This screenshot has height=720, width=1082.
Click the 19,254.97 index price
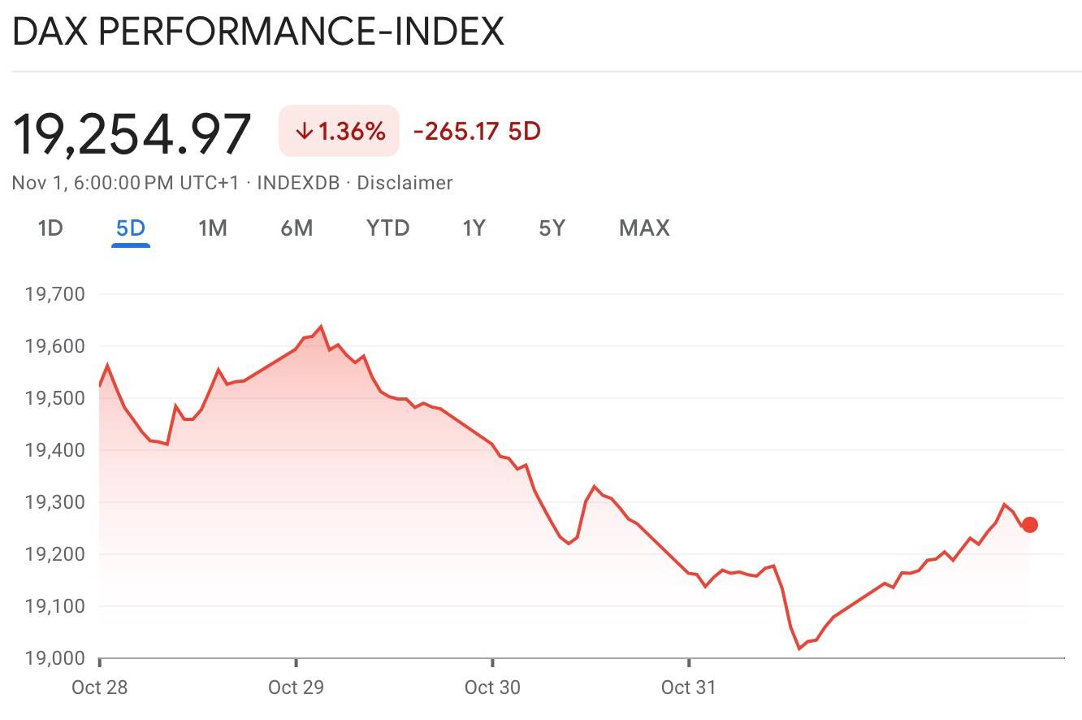click(x=132, y=133)
